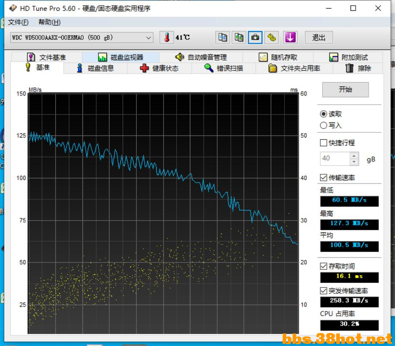Maximize the HD Tune Pro window

tap(353, 8)
